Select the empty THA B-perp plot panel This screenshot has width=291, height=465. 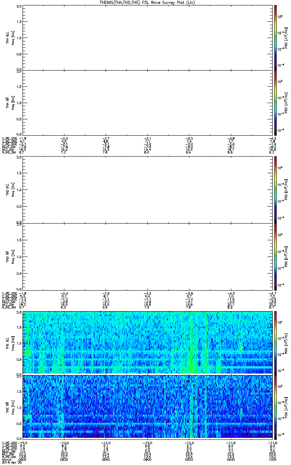[147, 38]
